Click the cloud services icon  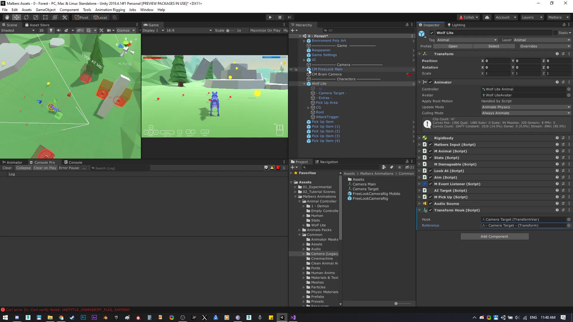click(x=487, y=17)
